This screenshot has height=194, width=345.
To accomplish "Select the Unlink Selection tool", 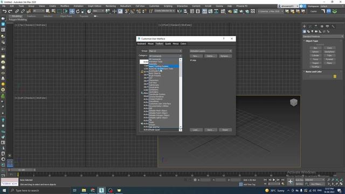I will coord(23,11).
